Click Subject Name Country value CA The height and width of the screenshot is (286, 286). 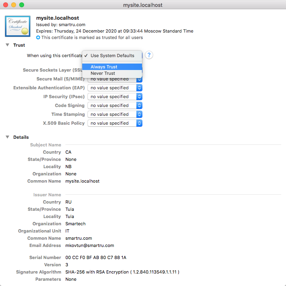point(68,152)
